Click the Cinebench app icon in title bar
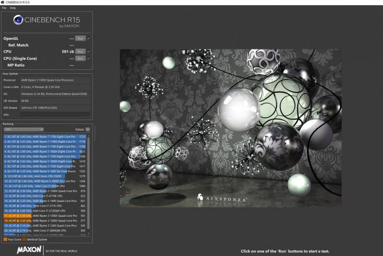 [2, 2]
